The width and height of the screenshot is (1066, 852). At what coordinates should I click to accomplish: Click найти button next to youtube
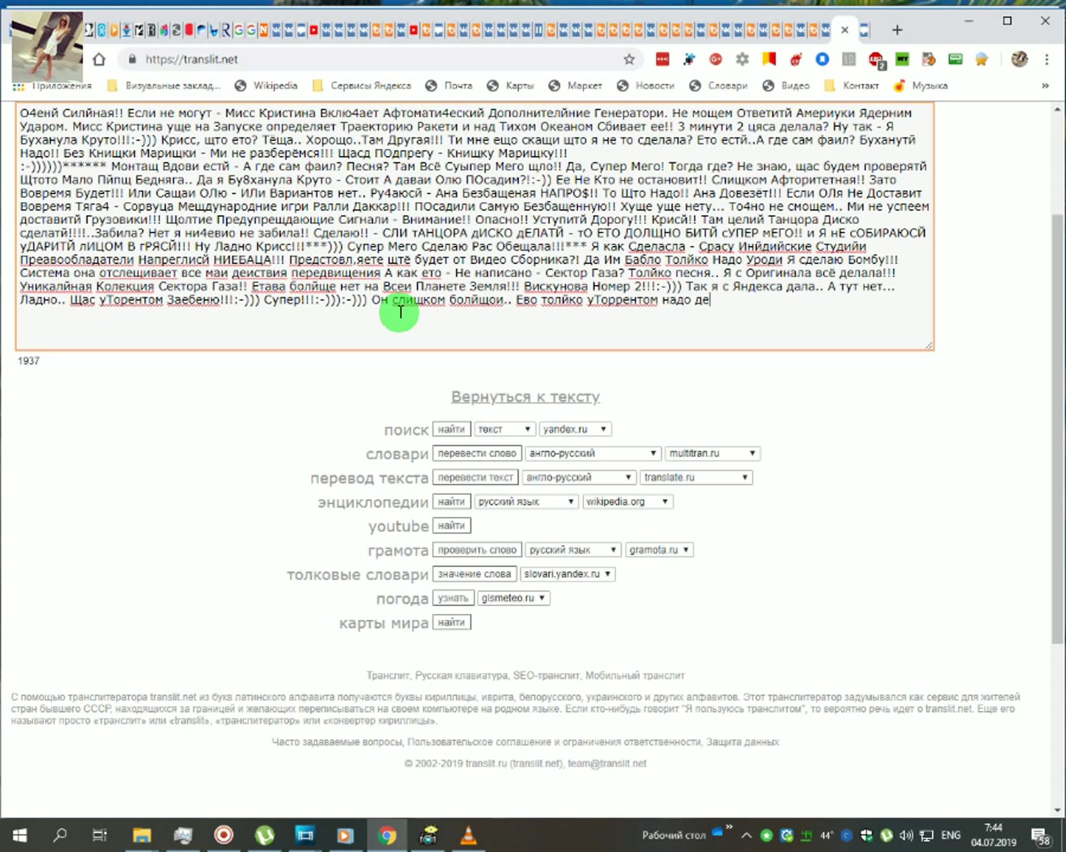click(x=451, y=525)
